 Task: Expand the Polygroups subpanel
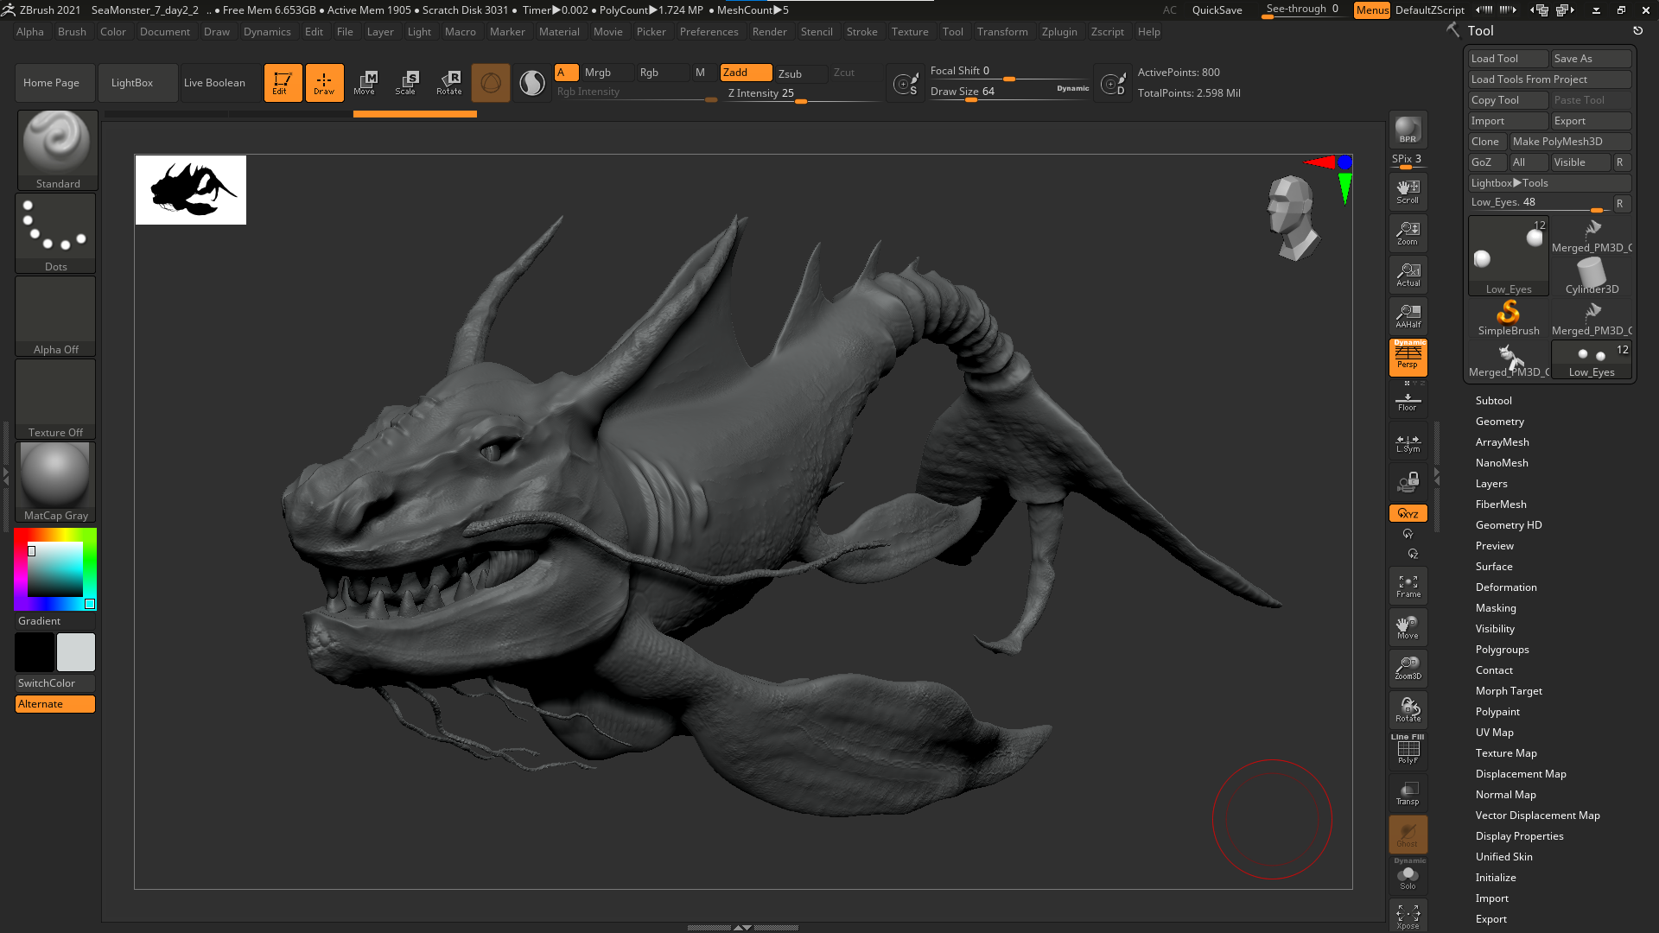tap(1502, 650)
